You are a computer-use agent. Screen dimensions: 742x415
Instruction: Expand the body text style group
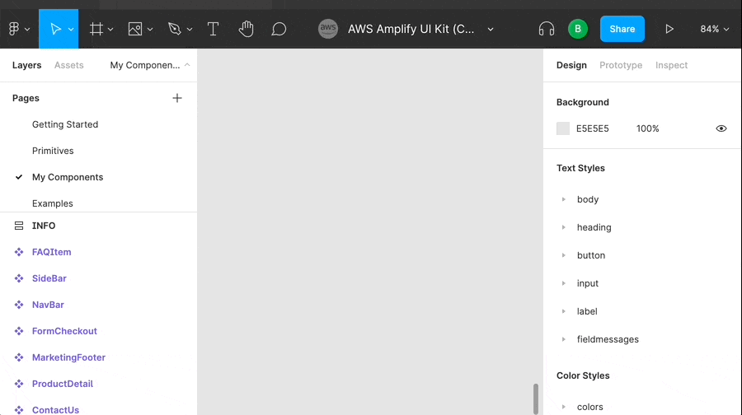point(564,199)
